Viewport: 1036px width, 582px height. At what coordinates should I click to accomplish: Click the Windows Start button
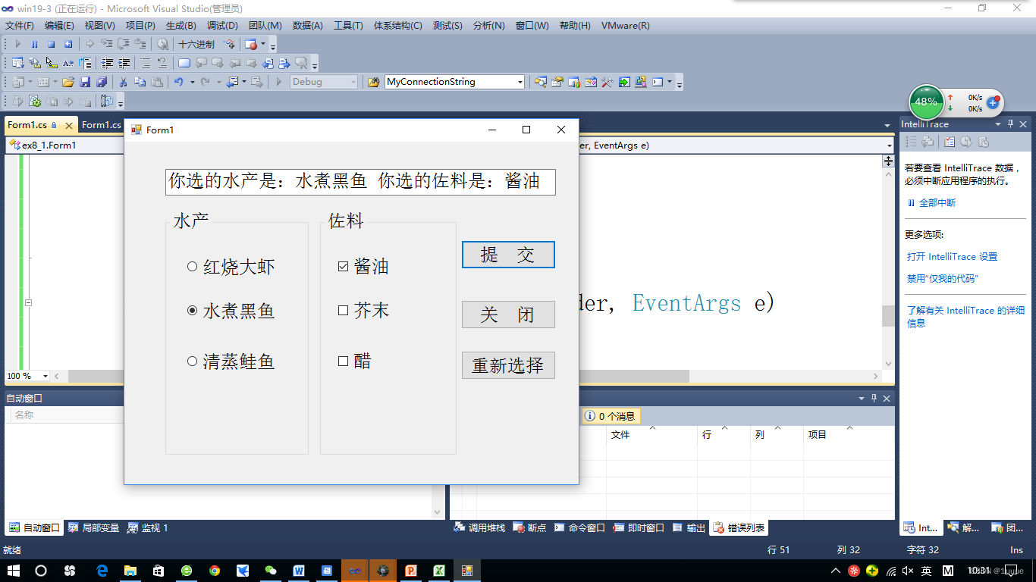(14, 571)
